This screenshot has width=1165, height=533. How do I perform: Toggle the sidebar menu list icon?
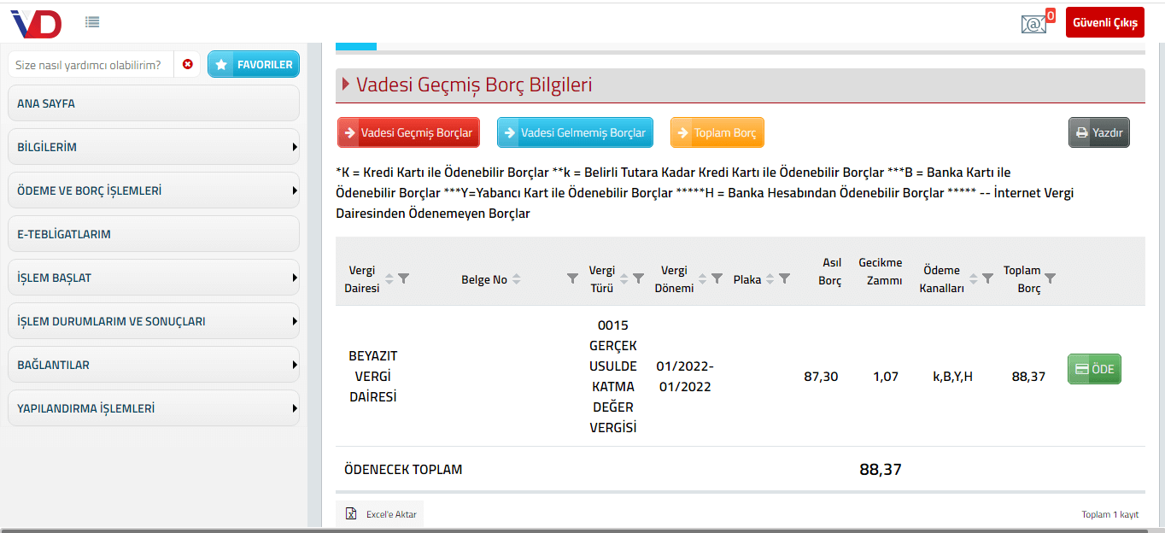[92, 22]
